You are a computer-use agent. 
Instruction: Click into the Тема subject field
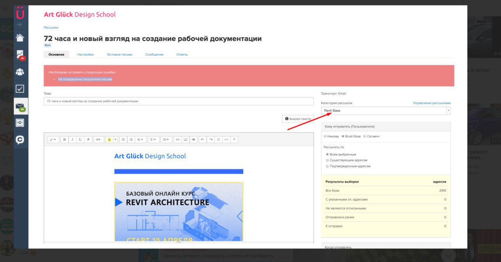[x=179, y=101]
